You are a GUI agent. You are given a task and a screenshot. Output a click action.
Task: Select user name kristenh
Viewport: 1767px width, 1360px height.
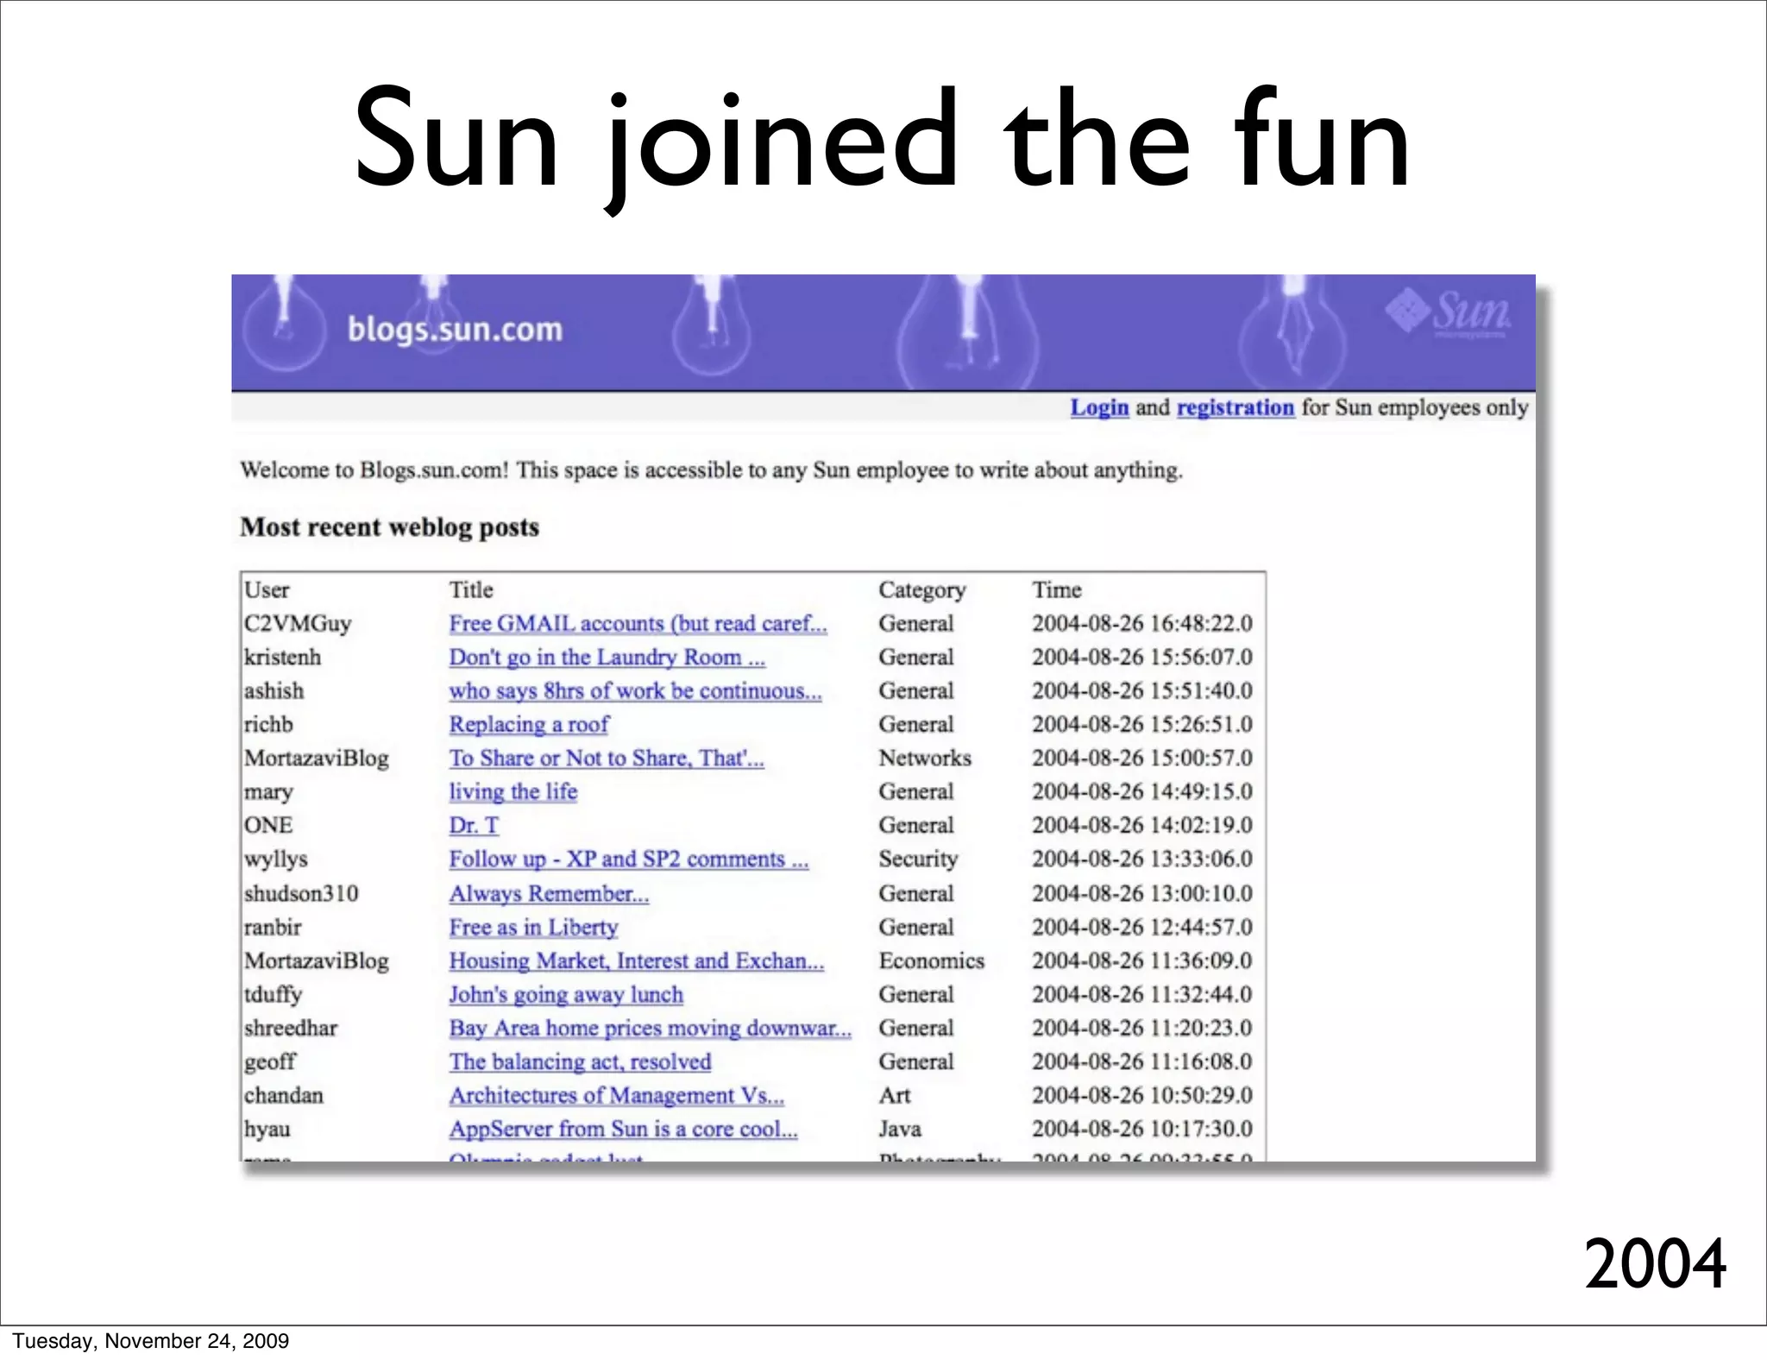point(282,658)
